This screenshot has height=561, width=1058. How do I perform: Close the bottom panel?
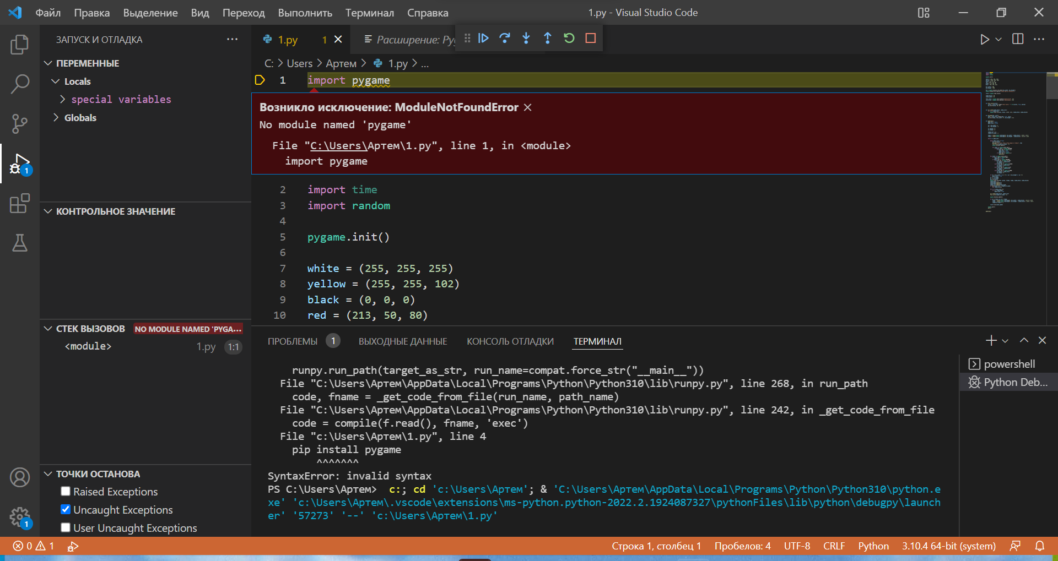(x=1042, y=341)
